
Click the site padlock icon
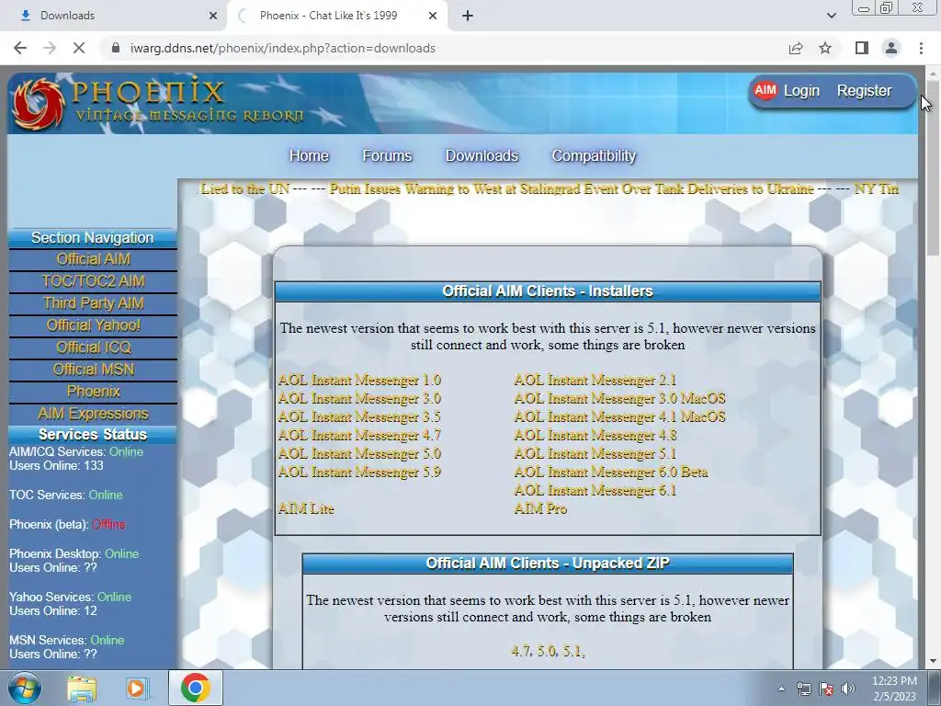[116, 48]
